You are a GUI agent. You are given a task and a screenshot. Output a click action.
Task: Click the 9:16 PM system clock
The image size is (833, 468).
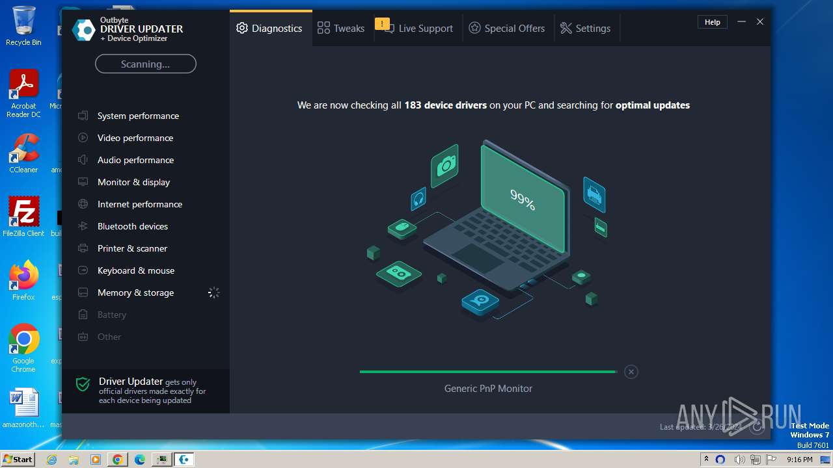tap(799, 460)
